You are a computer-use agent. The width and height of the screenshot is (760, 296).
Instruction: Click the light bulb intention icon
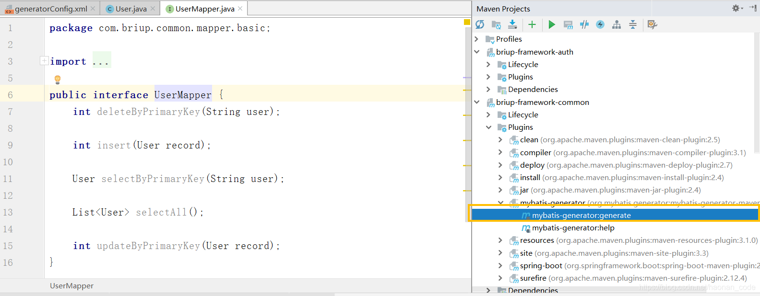coord(58,80)
